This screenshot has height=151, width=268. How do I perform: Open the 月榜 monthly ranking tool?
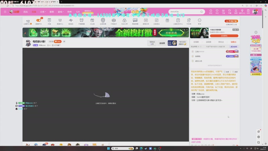pos(49,21)
